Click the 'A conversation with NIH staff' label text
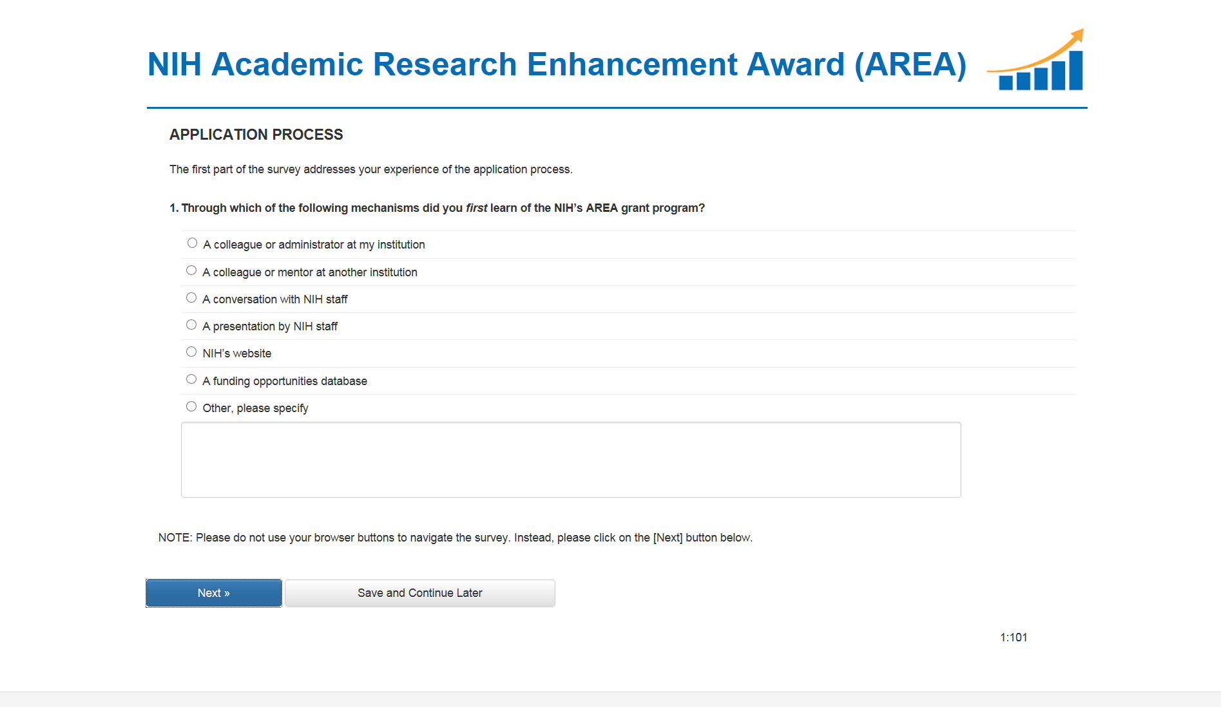This screenshot has height=707, width=1221. (x=275, y=299)
